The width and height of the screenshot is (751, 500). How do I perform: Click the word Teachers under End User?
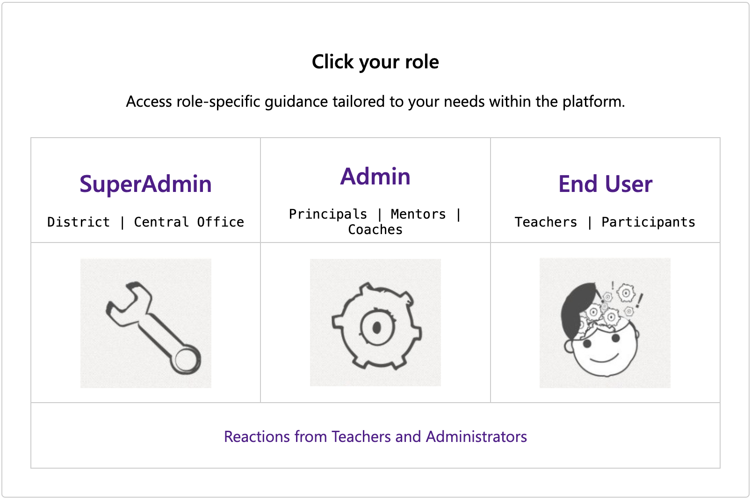pyautogui.click(x=546, y=222)
